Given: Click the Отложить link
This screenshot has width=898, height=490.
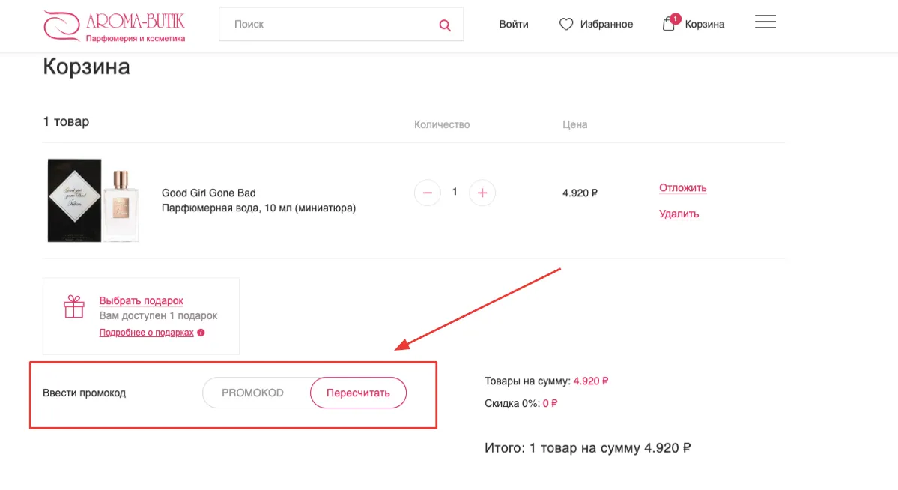Looking at the screenshot, I should [x=682, y=187].
